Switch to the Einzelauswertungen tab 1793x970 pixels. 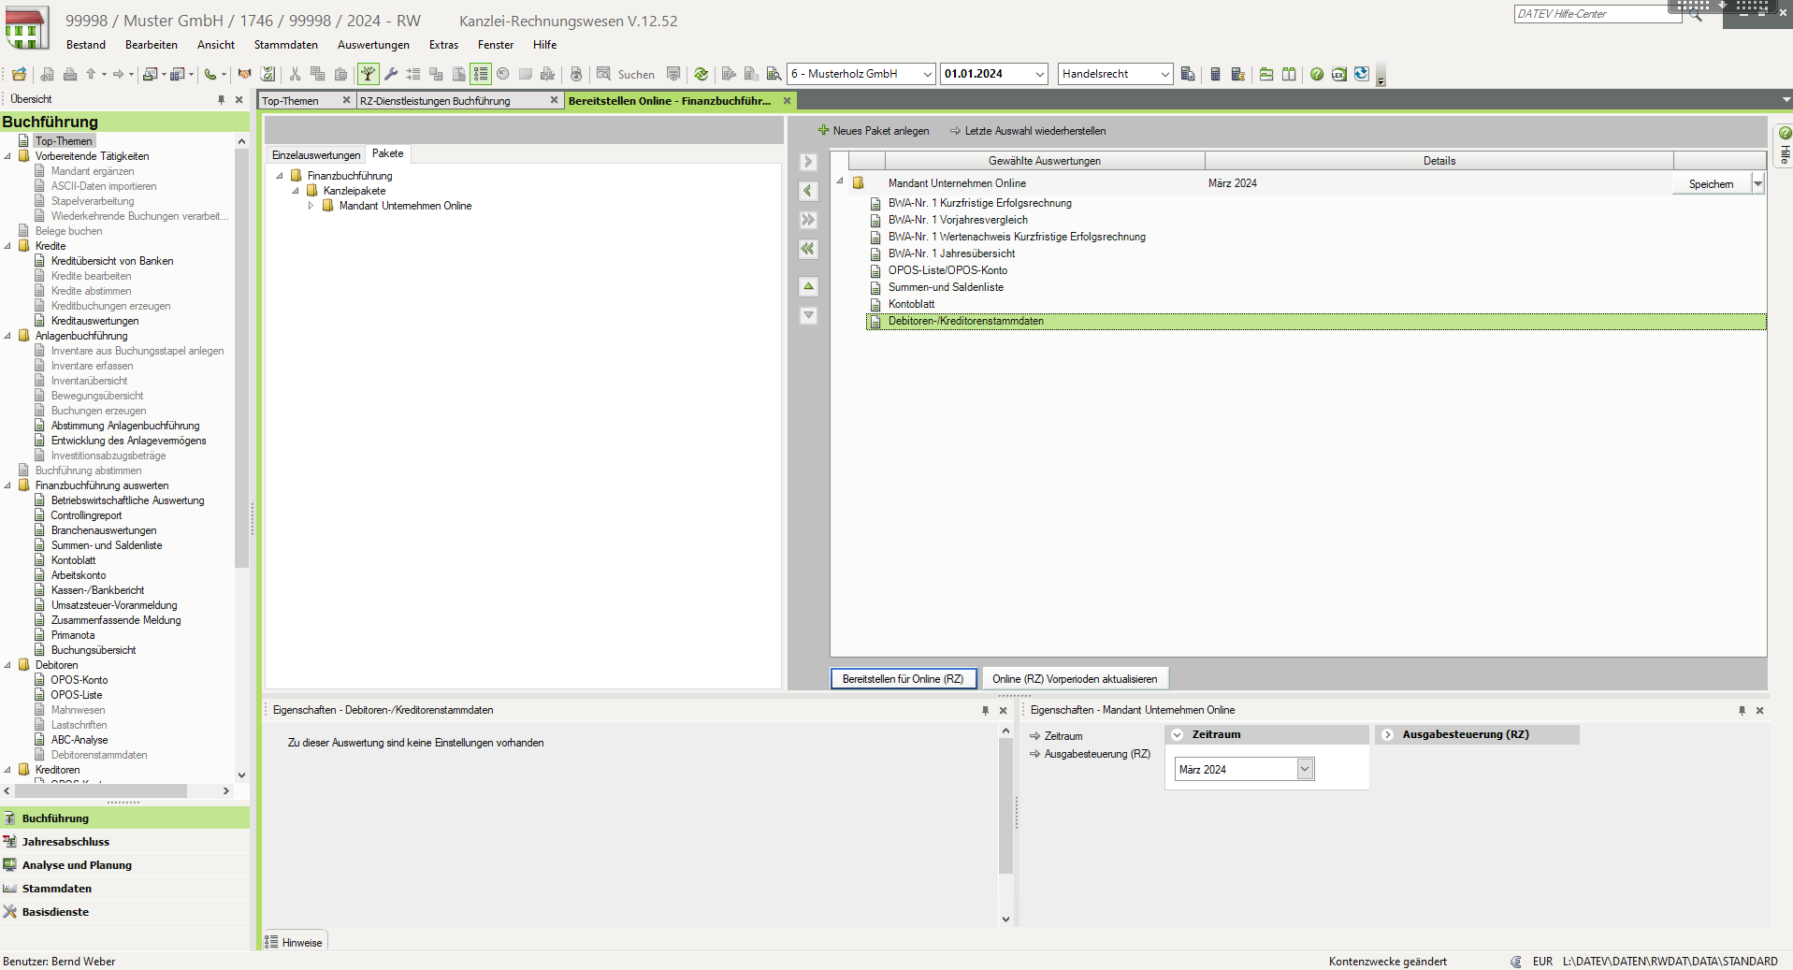[x=315, y=155]
